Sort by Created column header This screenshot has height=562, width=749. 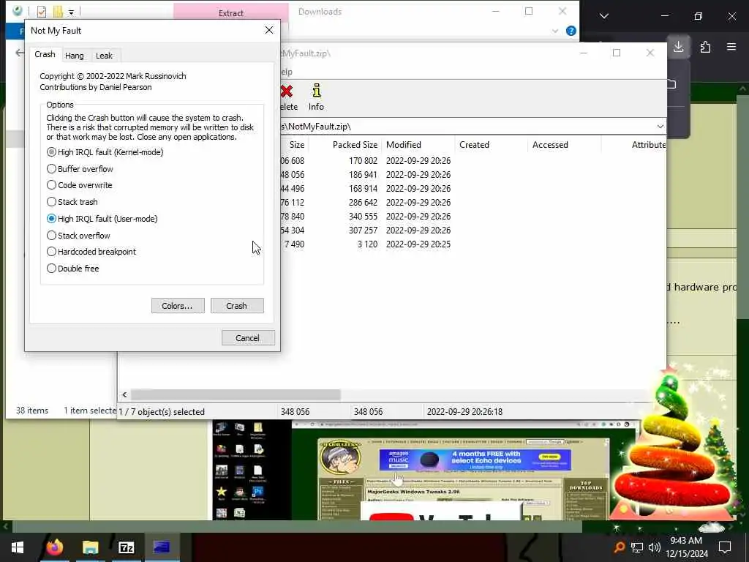(491, 145)
